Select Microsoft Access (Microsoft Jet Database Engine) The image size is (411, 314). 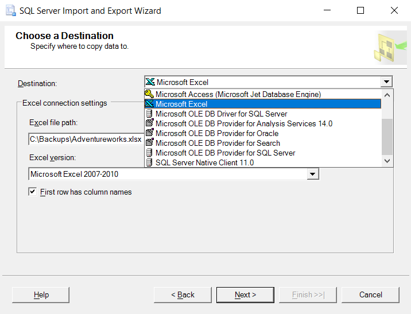click(263, 94)
